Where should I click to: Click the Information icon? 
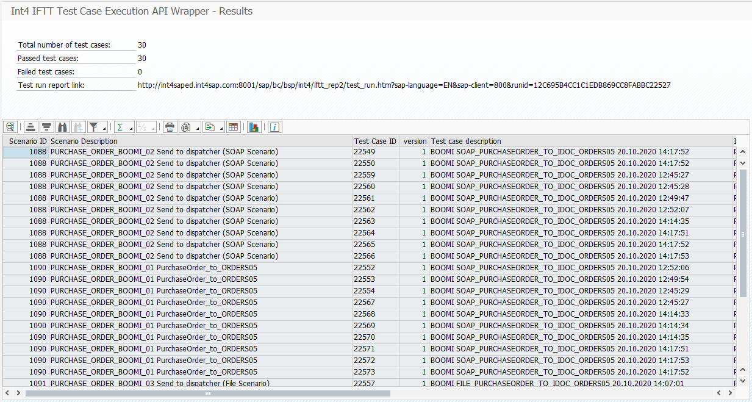click(x=273, y=127)
